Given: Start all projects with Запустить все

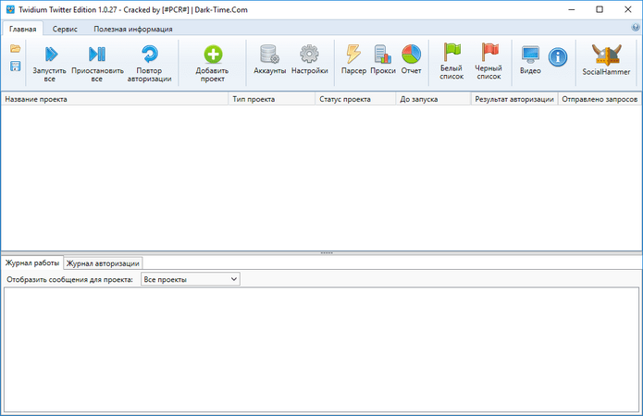Looking at the screenshot, I should (x=49, y=64).
